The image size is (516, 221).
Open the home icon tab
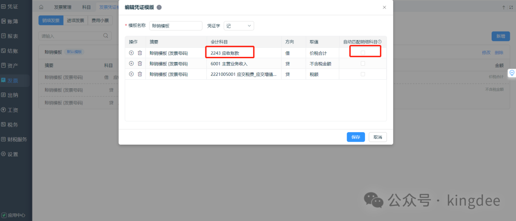[x=41, y=7]
